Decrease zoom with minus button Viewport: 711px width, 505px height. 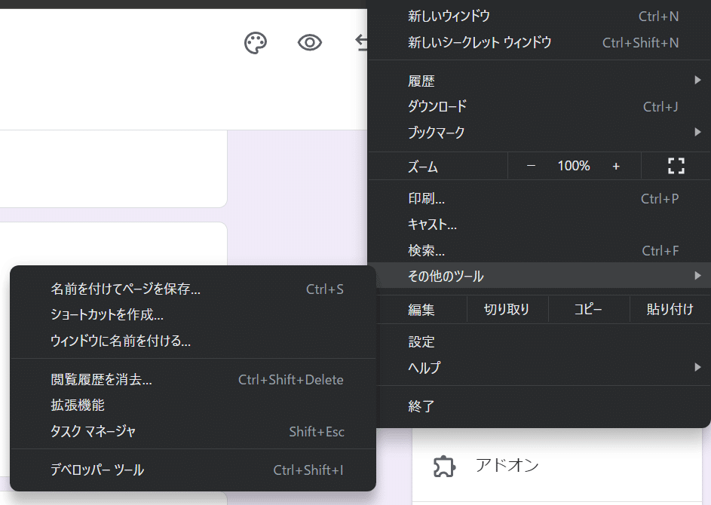(x=531, y=166)
